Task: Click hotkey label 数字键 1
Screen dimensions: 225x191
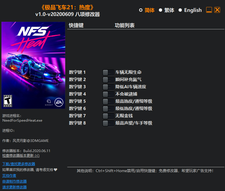Action: (77, 72)
